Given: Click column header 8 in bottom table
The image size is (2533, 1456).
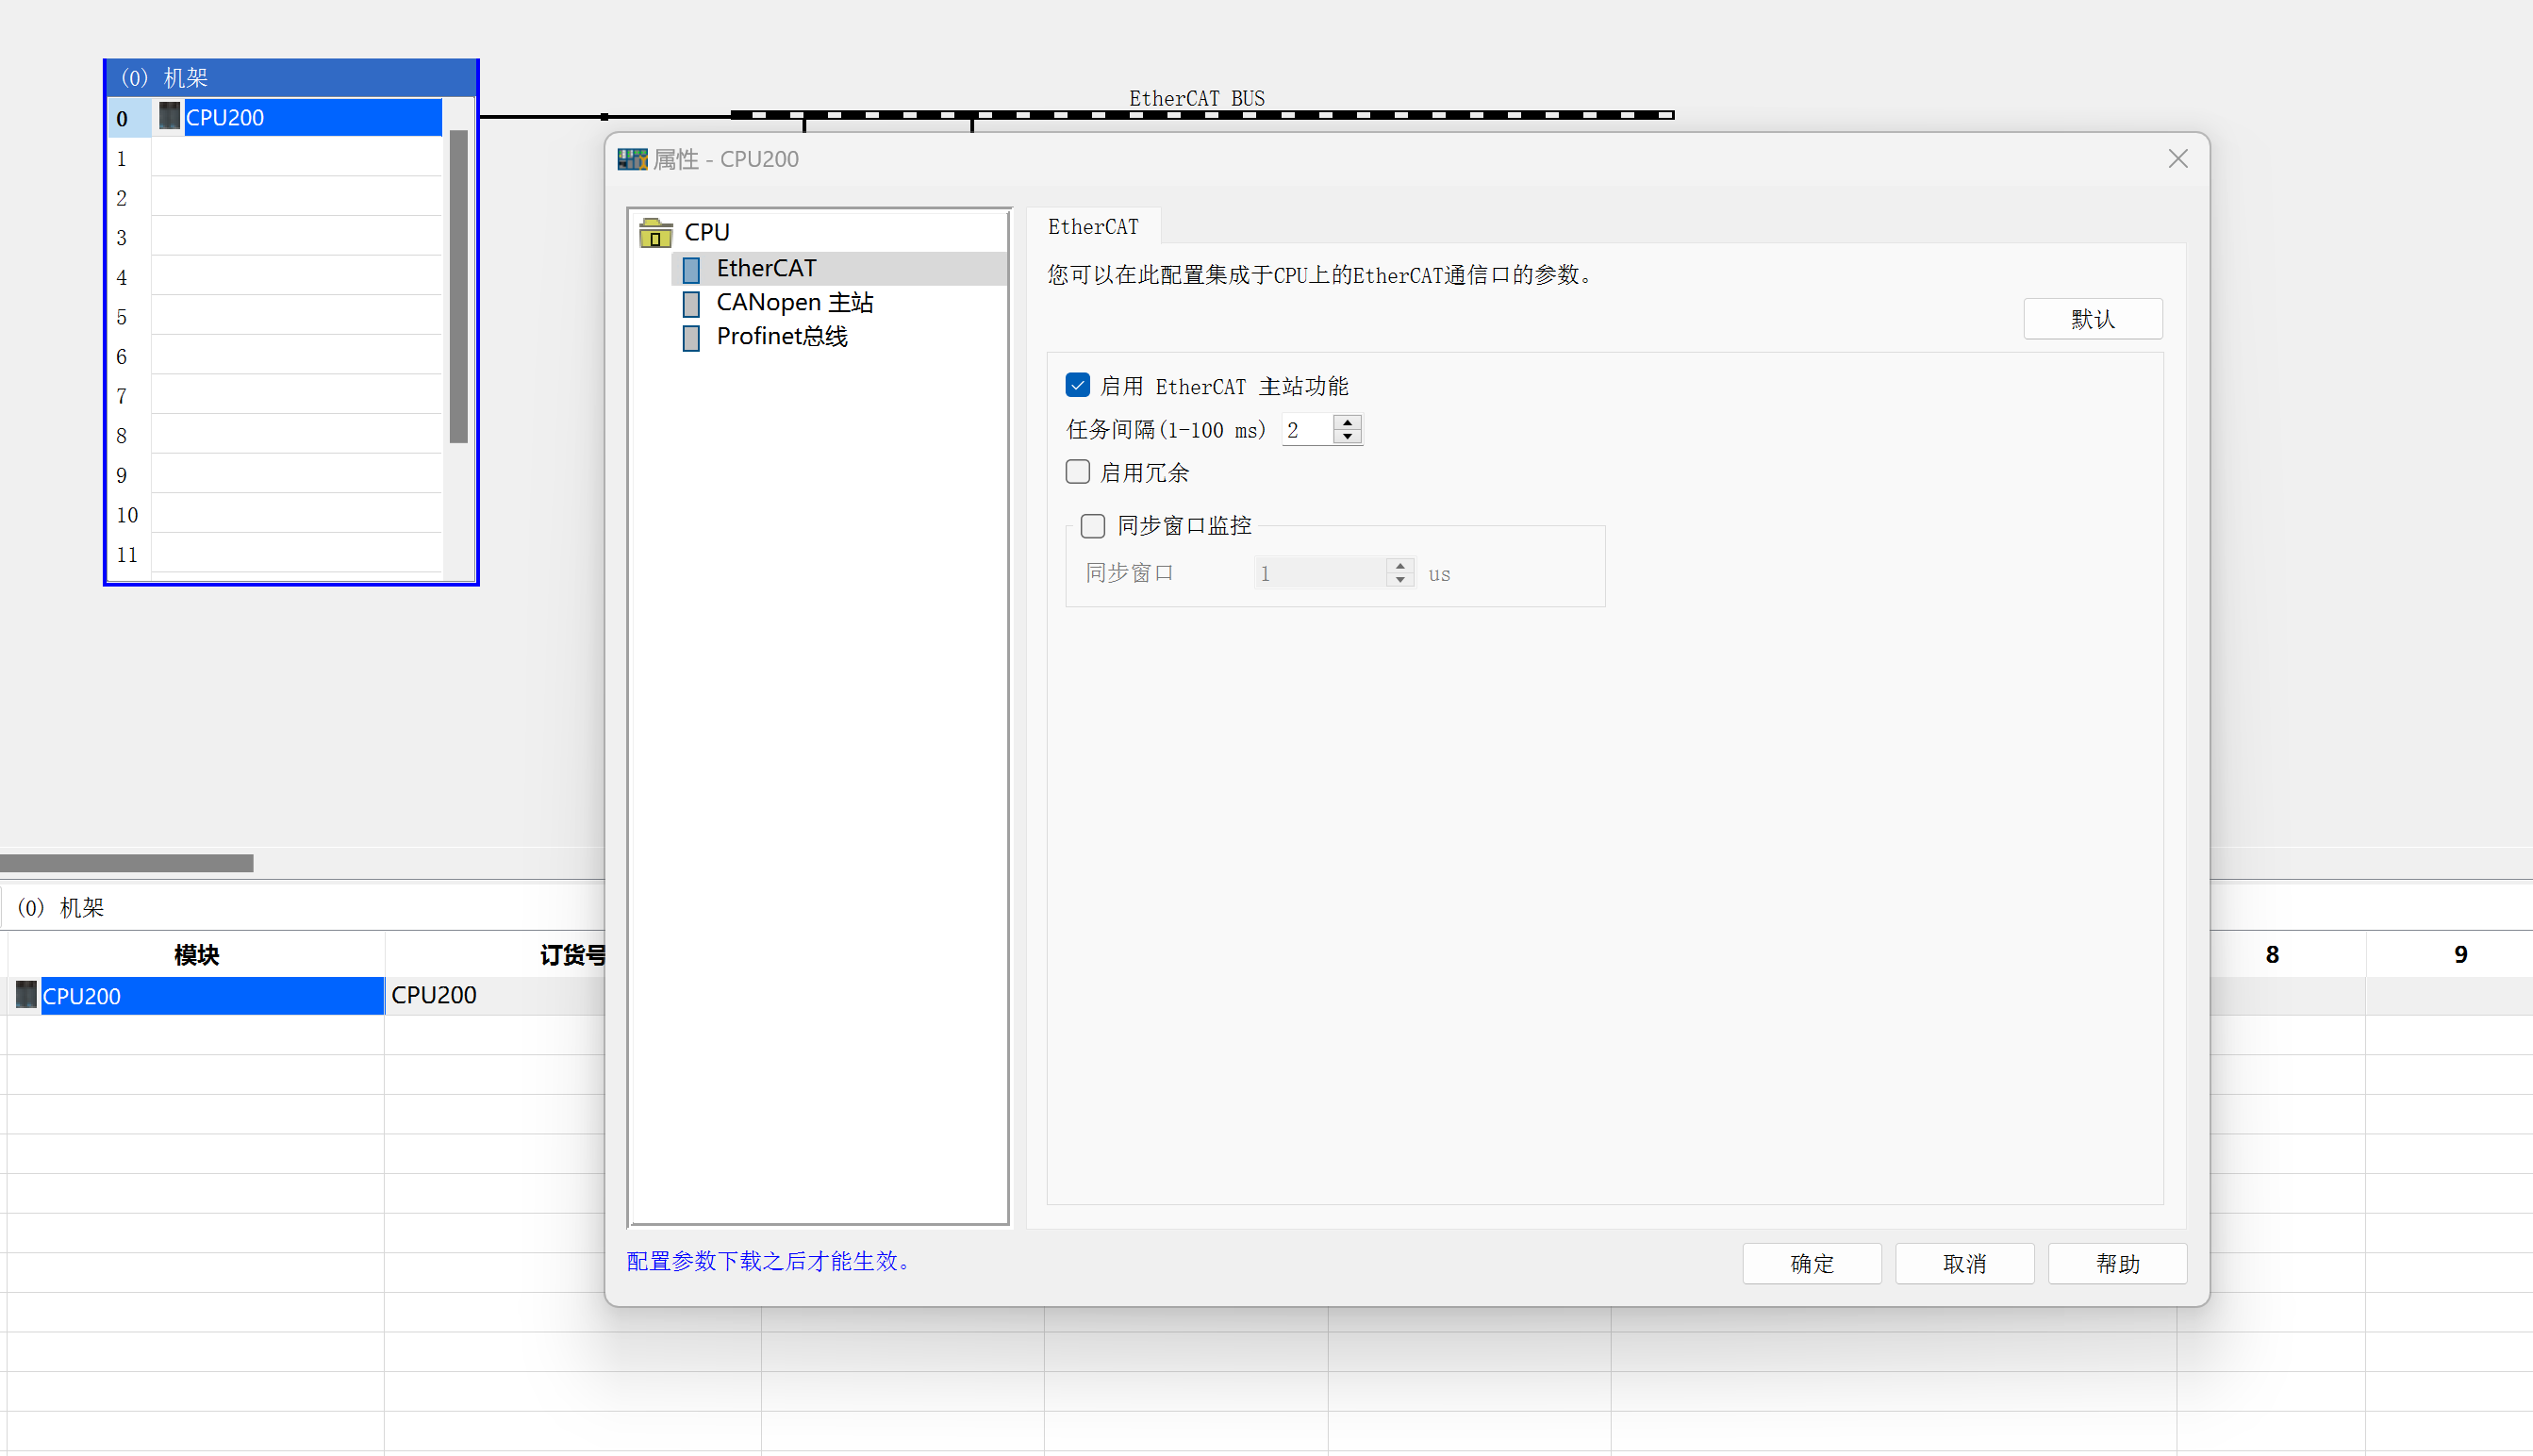Looking at the screenshot, I should tap(2272, 955).
